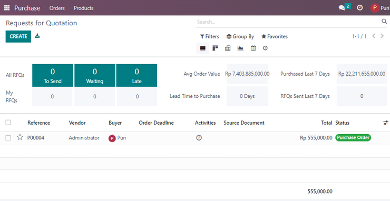Click the download export icon next to Create
Screen dimensions: 390x201
37,36
